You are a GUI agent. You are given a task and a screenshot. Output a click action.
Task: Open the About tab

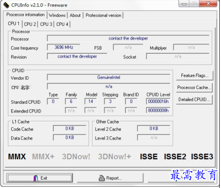75,15
